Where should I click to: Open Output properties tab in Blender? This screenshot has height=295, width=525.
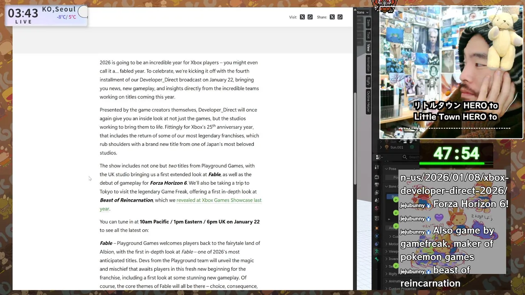pos(377,184)
